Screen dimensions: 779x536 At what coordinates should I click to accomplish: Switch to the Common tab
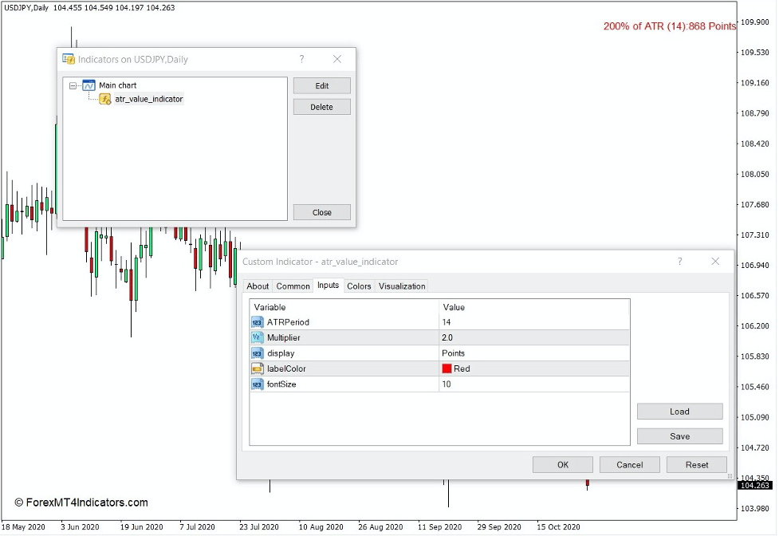click(x=293, y=286)
